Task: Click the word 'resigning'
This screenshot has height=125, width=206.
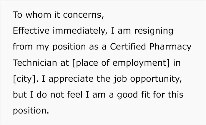Action: click(x=154, y=32)
